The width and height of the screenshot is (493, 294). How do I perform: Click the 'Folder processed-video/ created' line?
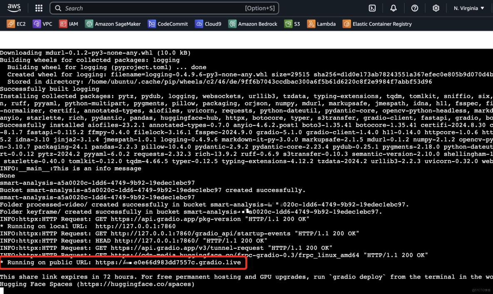tap(204, 204)
